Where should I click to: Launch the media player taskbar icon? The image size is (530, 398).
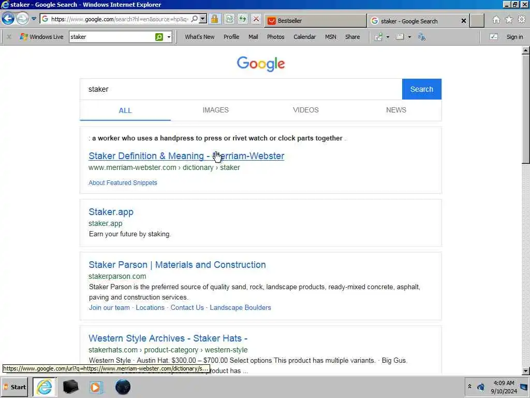coord(96,387)
